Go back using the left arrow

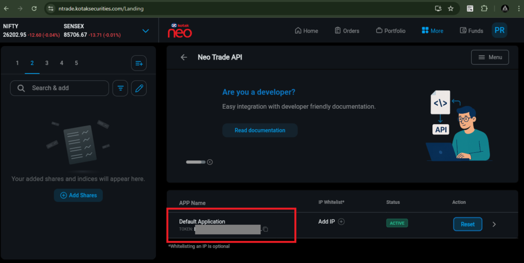coord(184,57)
